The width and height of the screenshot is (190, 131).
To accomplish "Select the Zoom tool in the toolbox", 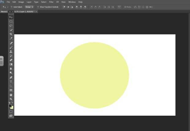I will coord(11,99).
